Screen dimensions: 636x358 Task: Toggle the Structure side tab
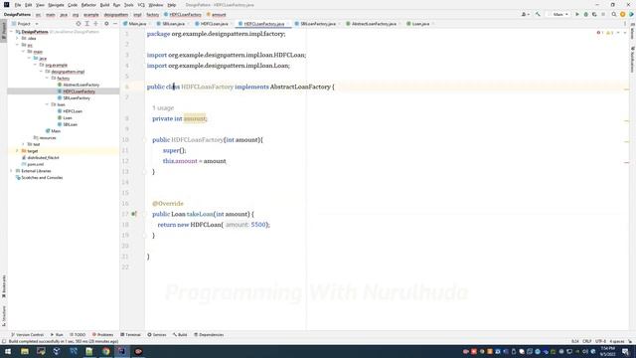pyautogui.click(x=4, y=316)
